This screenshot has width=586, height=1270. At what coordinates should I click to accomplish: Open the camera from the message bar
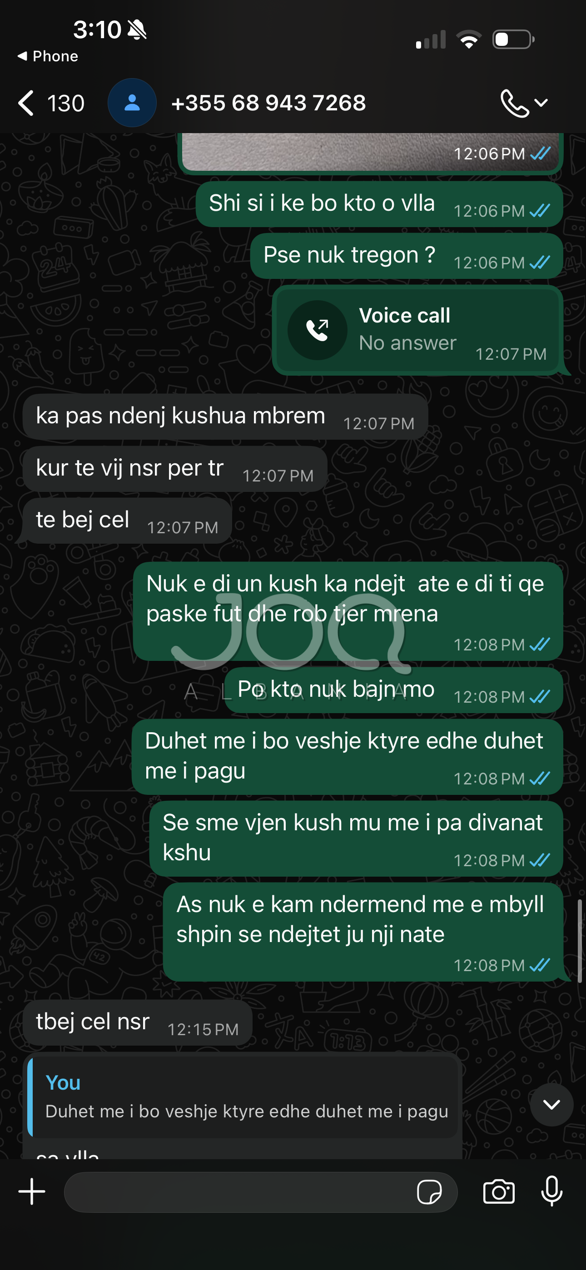499,1191
